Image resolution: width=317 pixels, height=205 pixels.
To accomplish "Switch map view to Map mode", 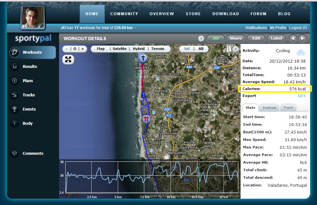I will pos(101,49).
